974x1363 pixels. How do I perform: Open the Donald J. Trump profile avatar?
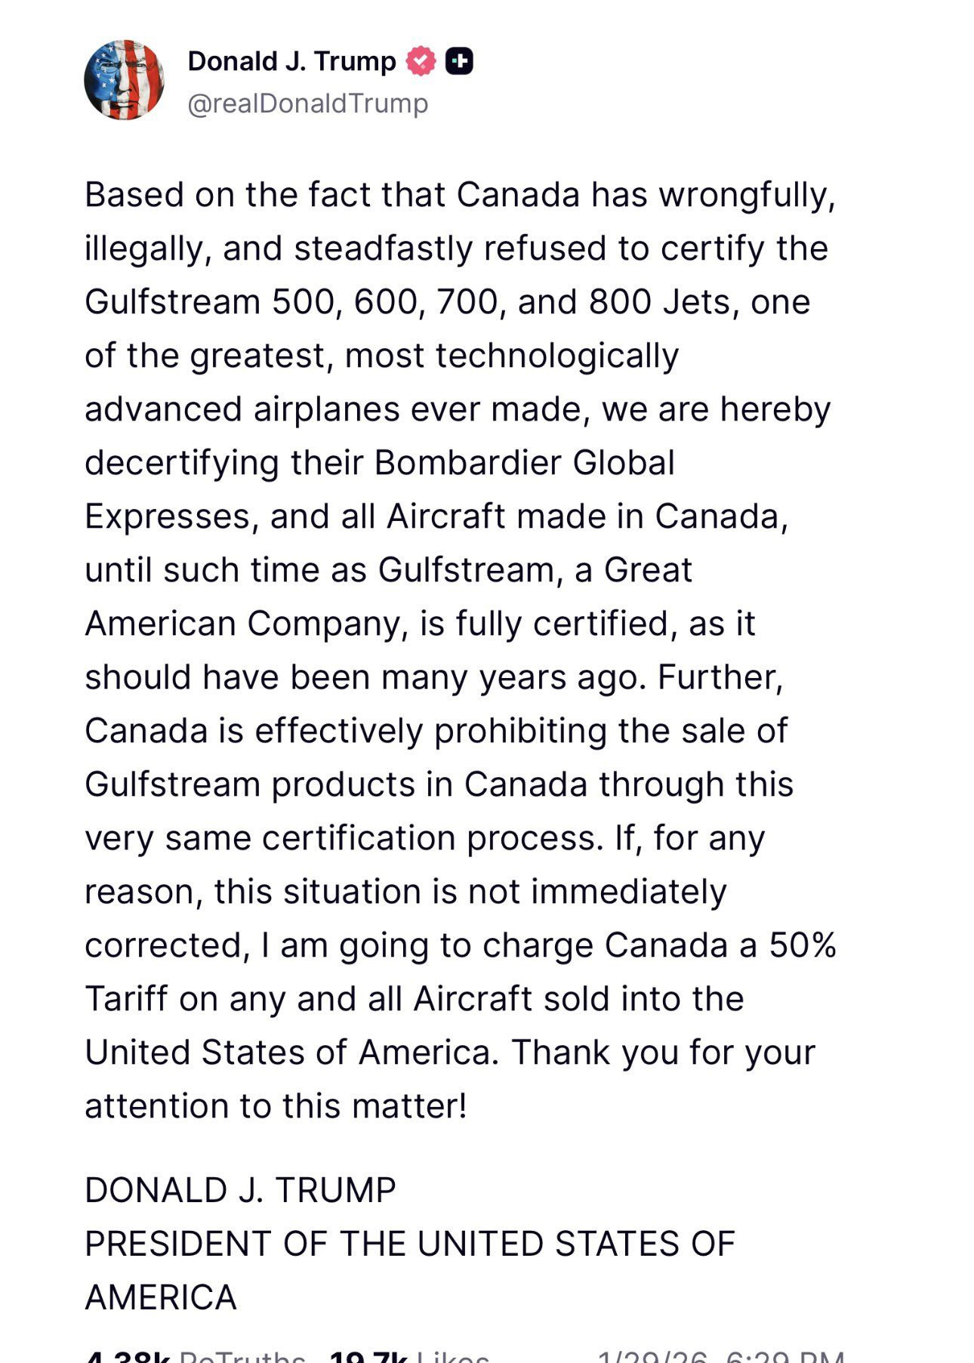click(x=124, y=80)
